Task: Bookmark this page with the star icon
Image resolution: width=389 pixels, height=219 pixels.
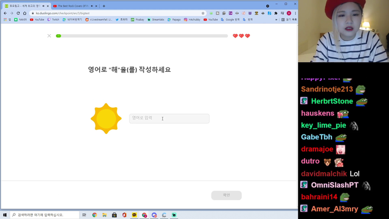Action: point(203,13)
